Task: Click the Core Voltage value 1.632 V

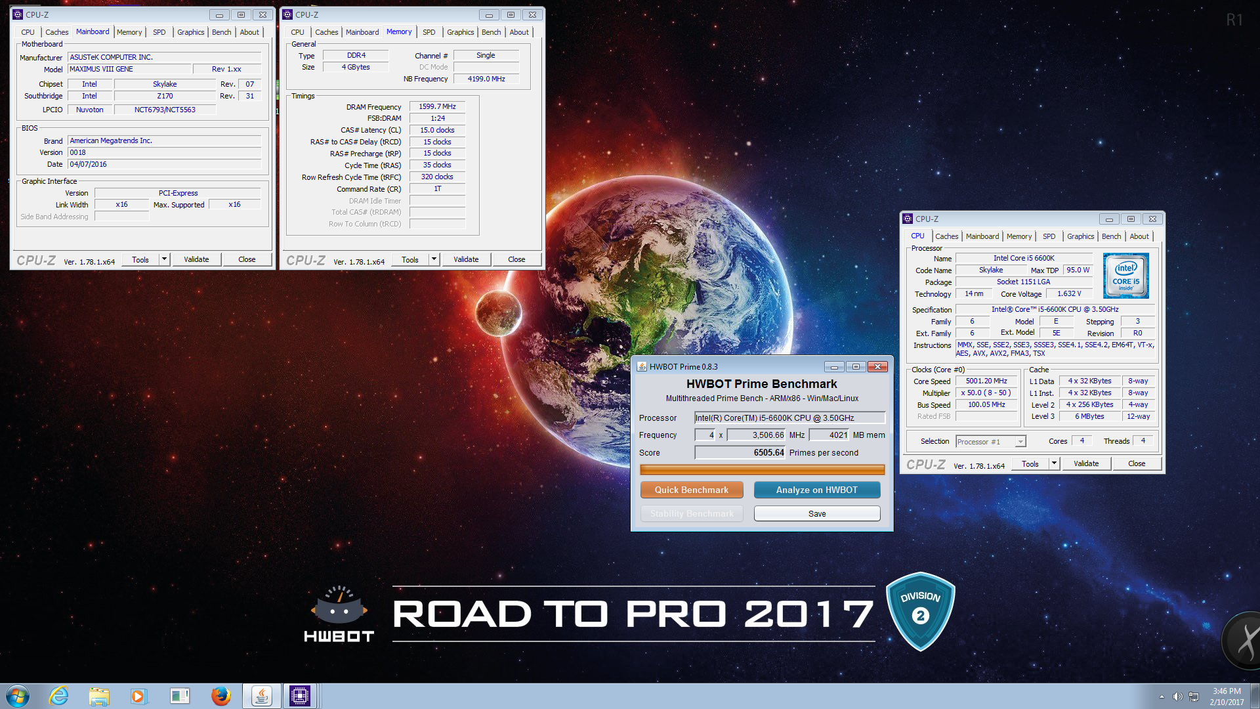Action: 1069,293
